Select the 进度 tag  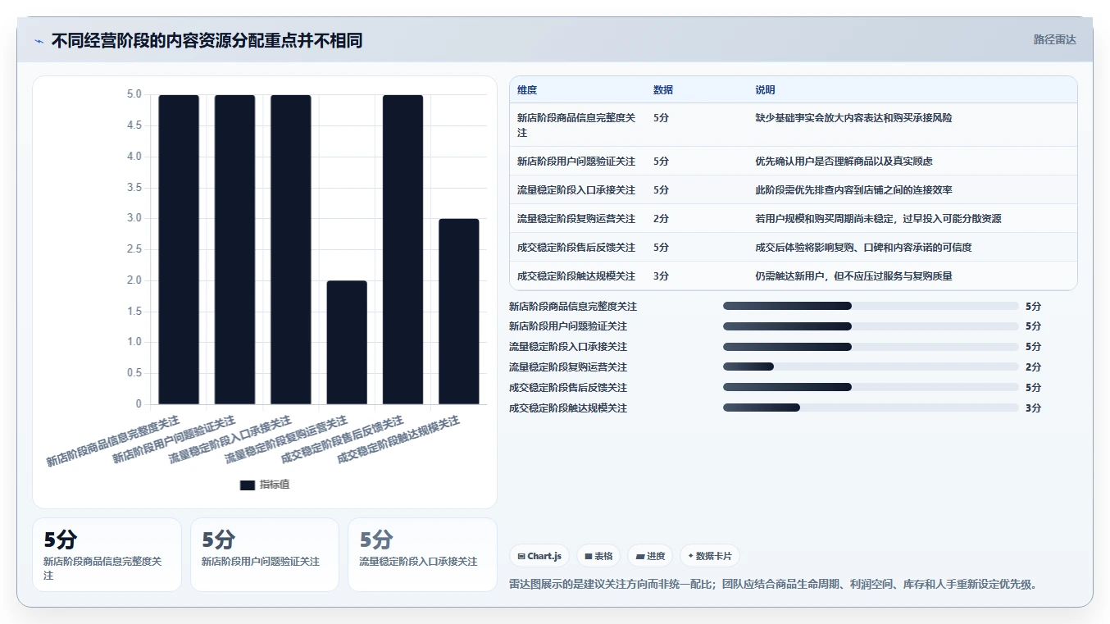[650, 556]
